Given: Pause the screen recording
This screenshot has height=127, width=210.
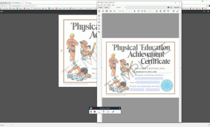Looking at the screenshot, I should pyautogui.click(x=91, y=112).
